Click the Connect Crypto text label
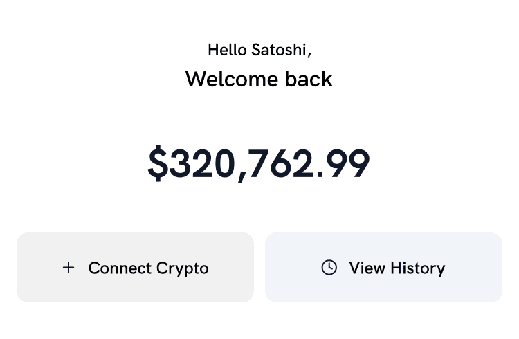This screenshot has height=339, width=519. coord(148,268)
